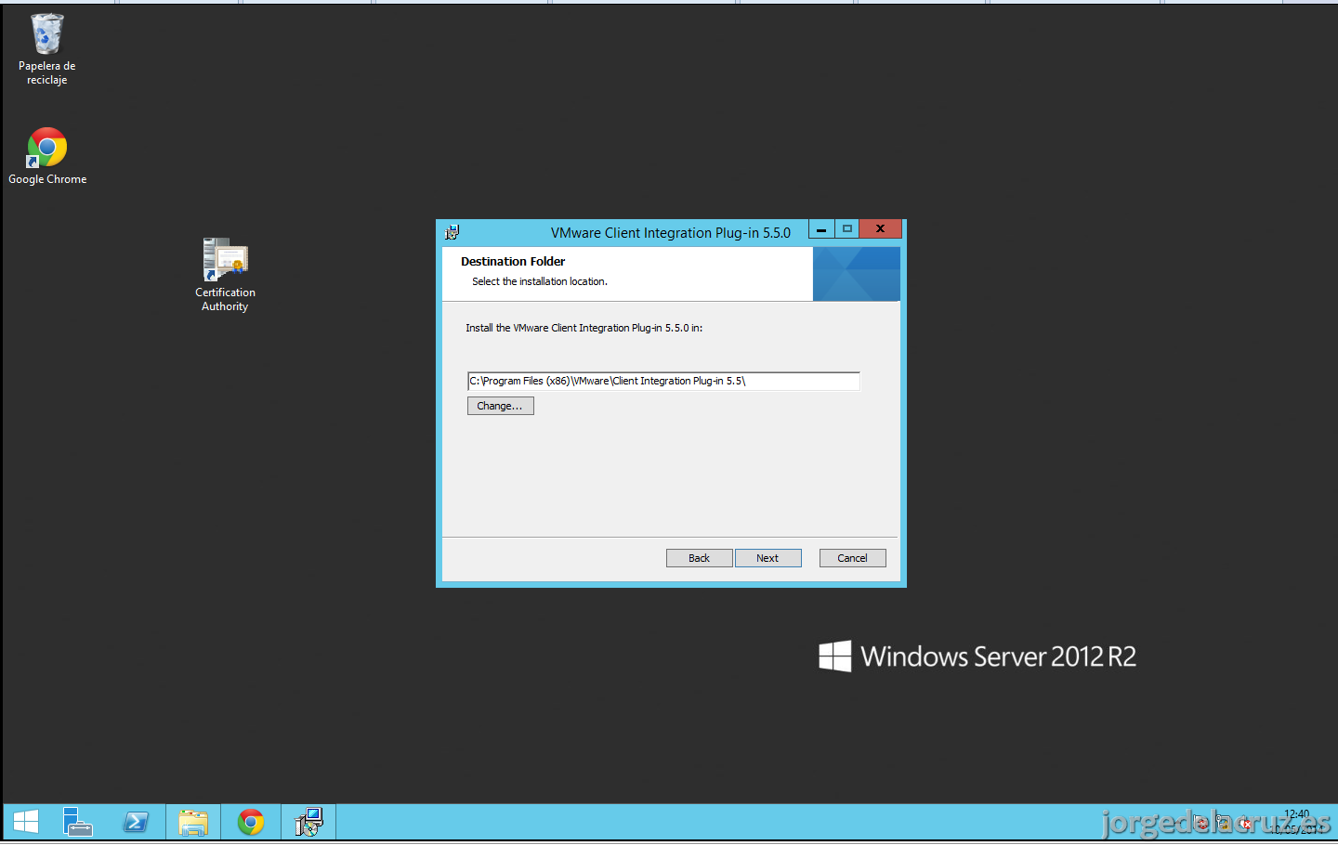Screen dimensions: 1338x845
Task: Cancel the VMware plug-in installation
Action: [852, 558]
